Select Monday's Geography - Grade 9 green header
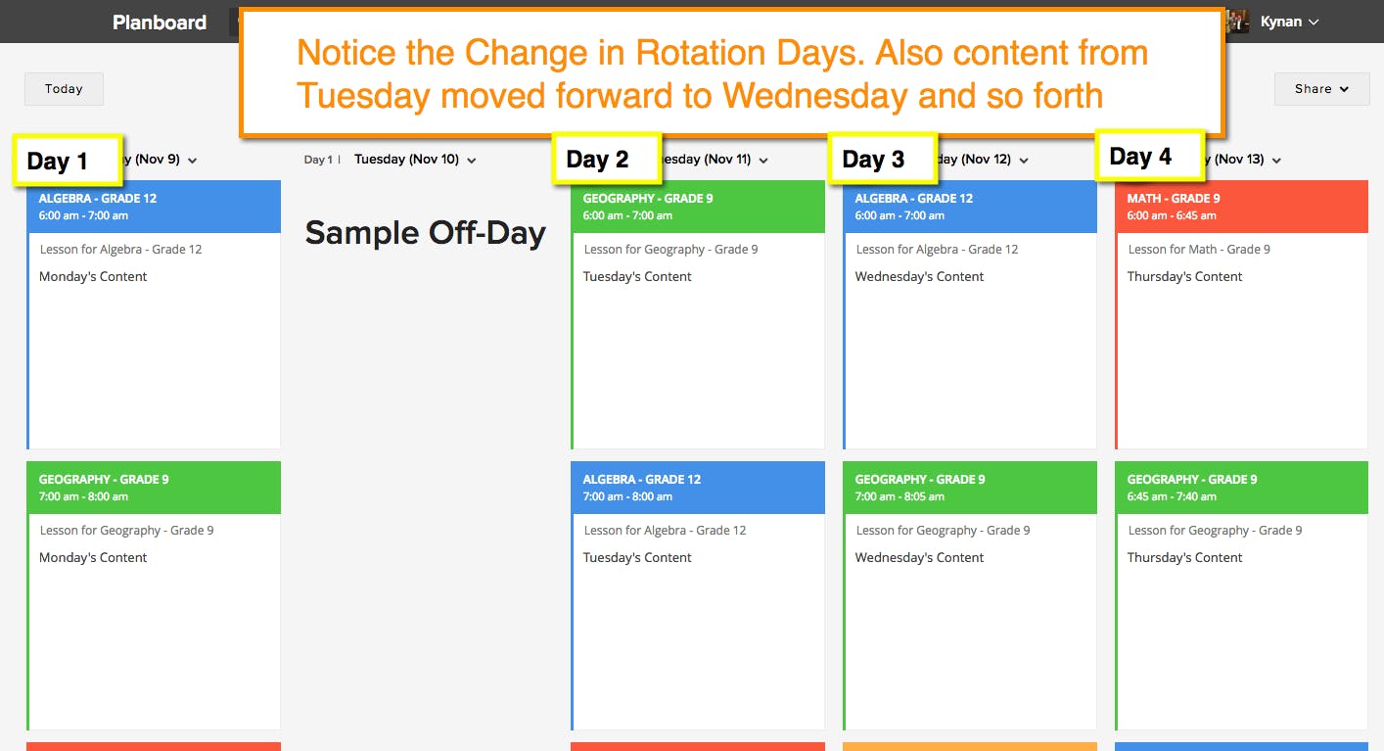Image resolution: width=1384 pixels, height=751 pixels. click(154, 488)
